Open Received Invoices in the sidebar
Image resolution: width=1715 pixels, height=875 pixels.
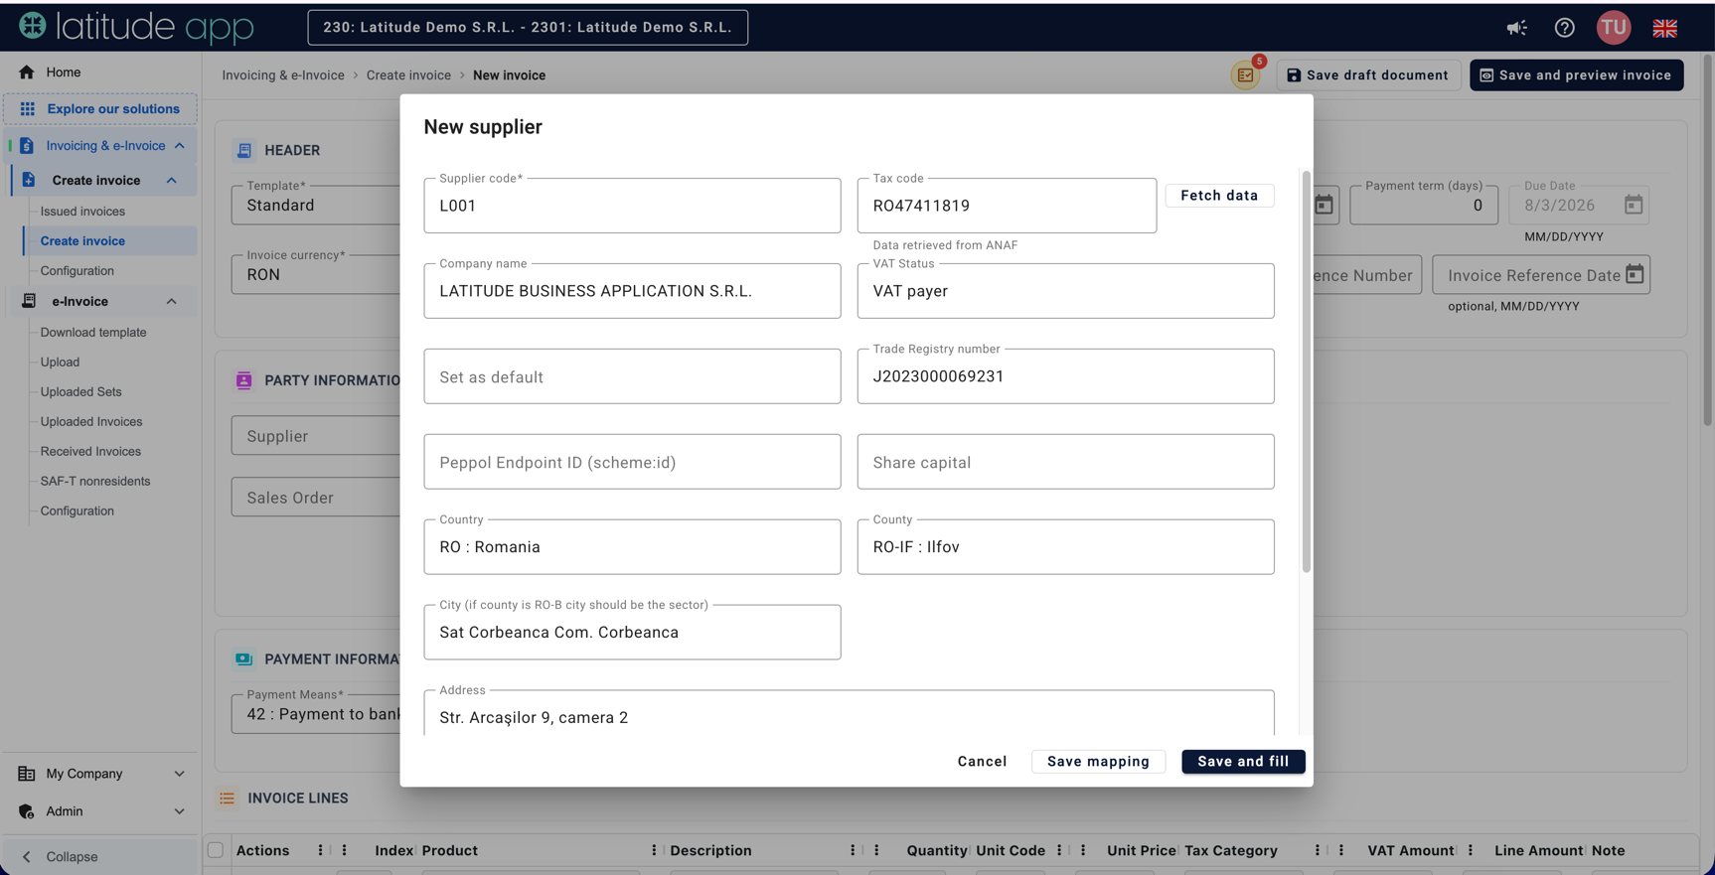pos(90,452)
